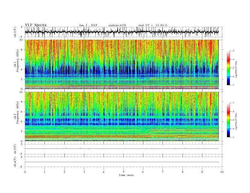Click the time axis tick label "4"
The height and width of the screenshot is (193, 250).
click(x=104, y=172)
